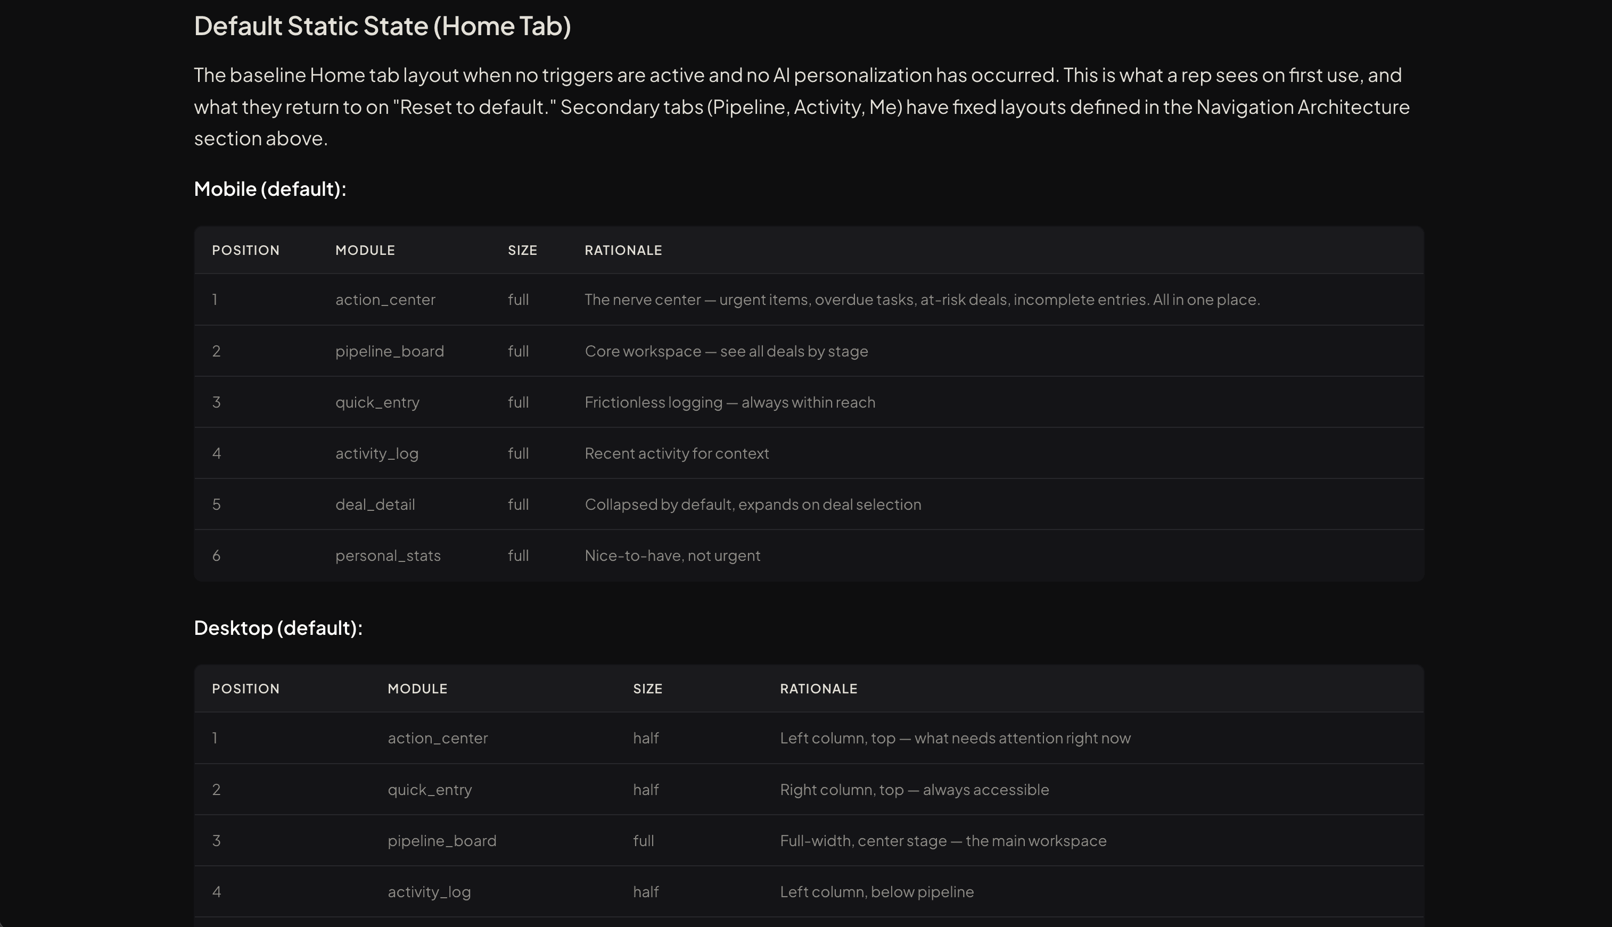1612x927 pixels.
Task: Select the activity_log cell in the mobile table
Action: point(377,453)
